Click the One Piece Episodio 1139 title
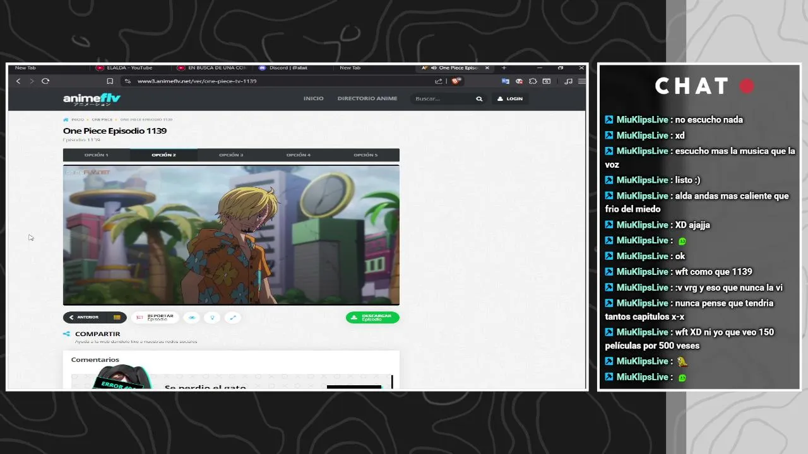Viewport: 808px width, 454px height. (115, 131)
